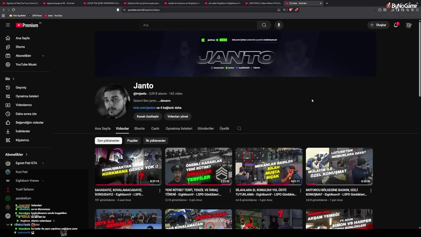Play the MOTORCU BÖLGESİNE BASKIN thumbnail
421x237 pixels.
(339, 166)
